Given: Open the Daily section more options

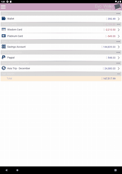Looking at the screenshot, I should (118, 14).
